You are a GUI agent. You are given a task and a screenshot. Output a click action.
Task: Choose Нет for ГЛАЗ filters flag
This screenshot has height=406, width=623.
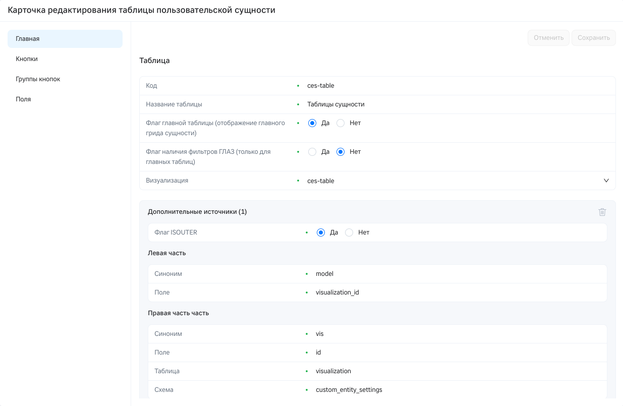[x=341, y=152]
